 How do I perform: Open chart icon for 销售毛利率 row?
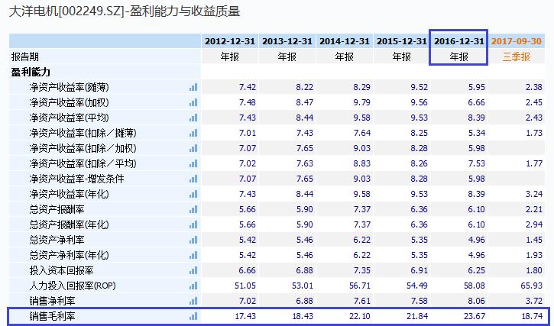point(193,316)
